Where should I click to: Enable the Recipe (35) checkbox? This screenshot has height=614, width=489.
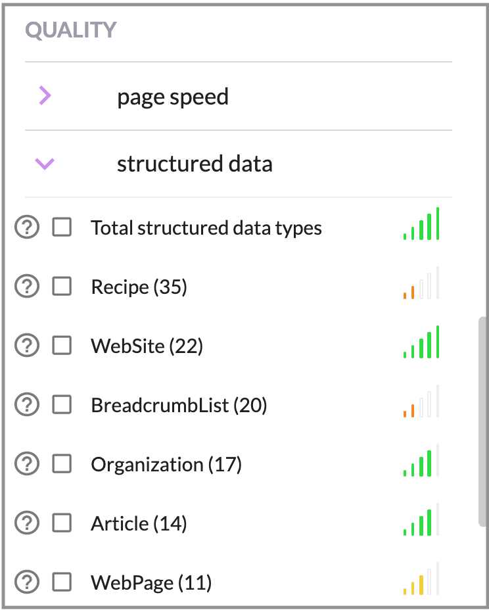(x=62, y=287)
